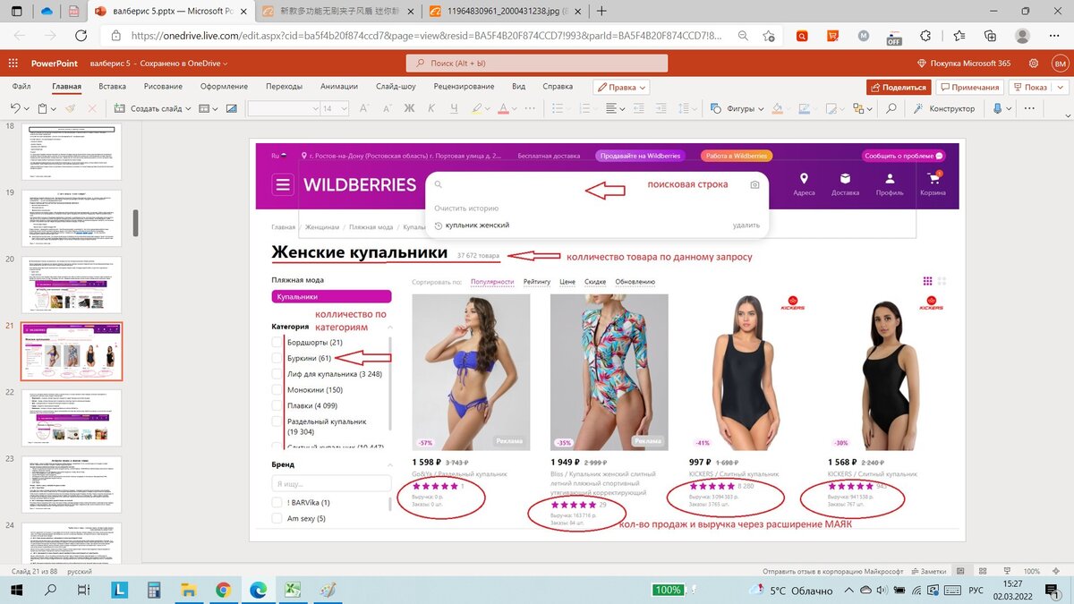The width and height of the screenshot is (1074, 604).
Task: Click the Paste clipboard icon
Action: click(x=43, y=108)
